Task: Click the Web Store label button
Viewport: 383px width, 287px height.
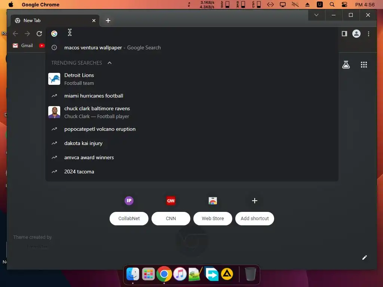Action: (213, 218)
